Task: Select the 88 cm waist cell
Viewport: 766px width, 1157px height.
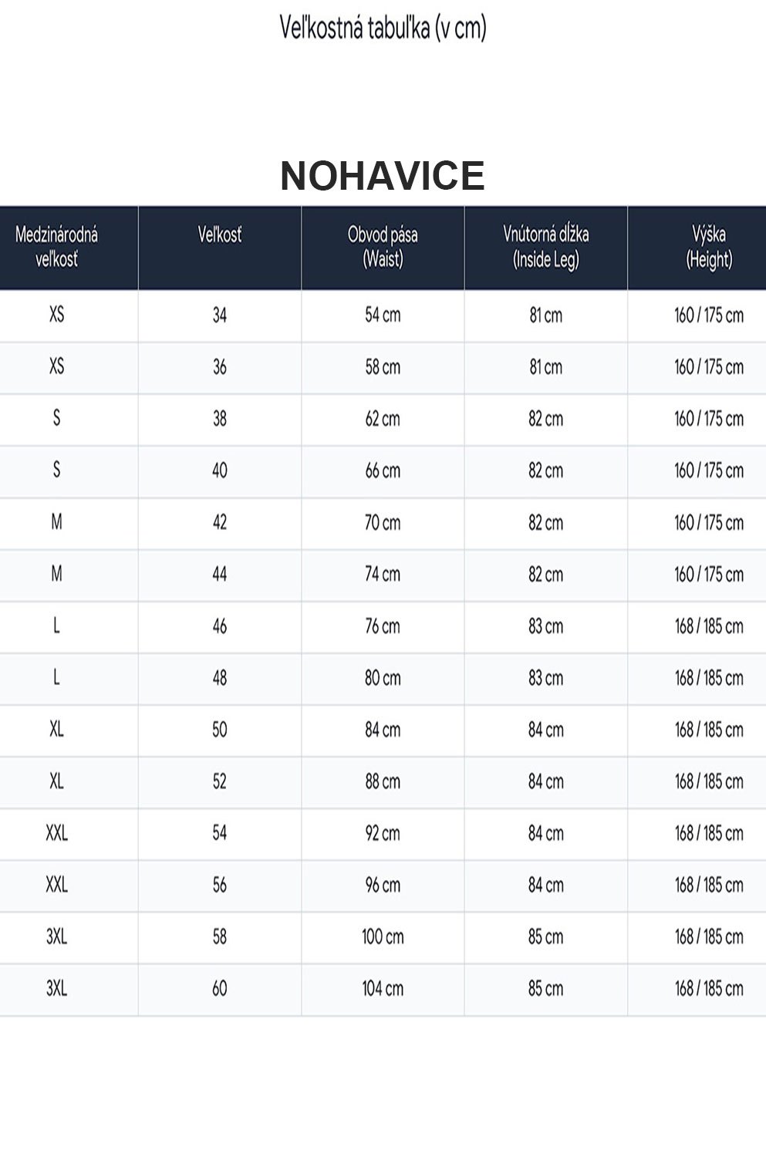Action: click(x=383, y=781)
